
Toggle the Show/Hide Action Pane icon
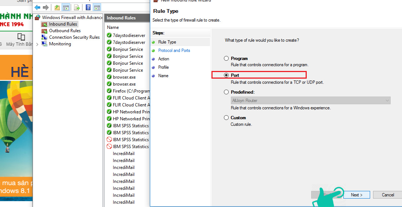click(x=97, y=7)
